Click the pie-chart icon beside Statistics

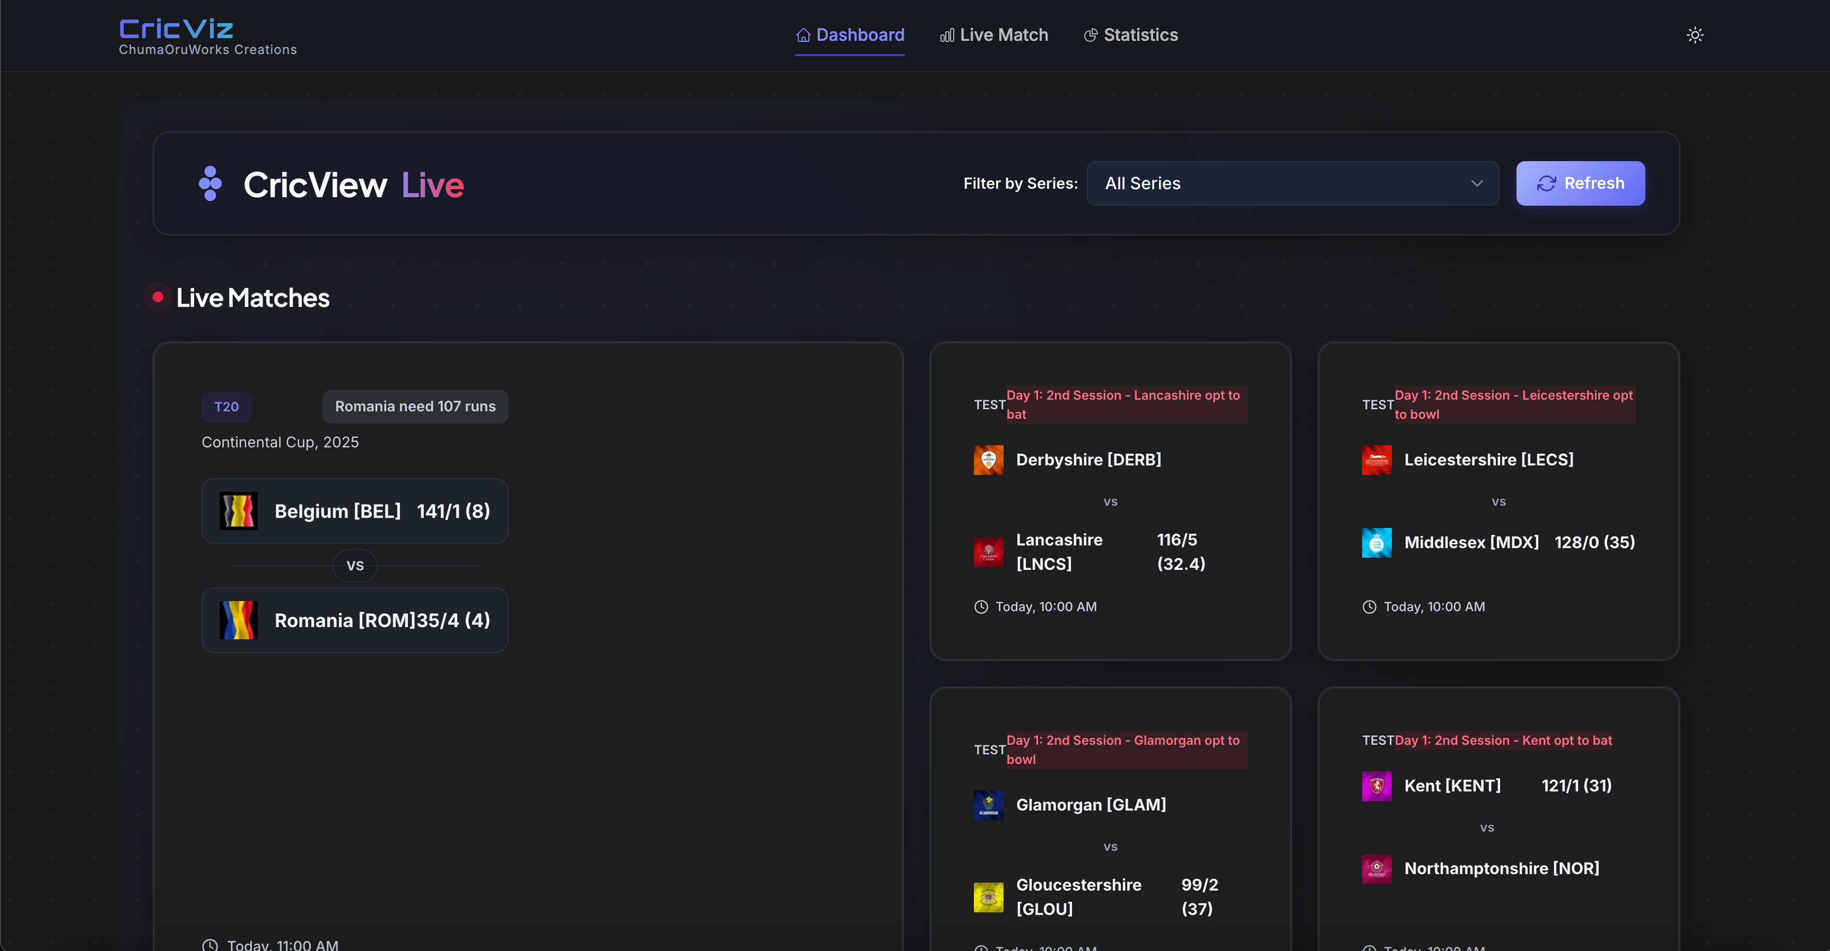point(1091,35)
